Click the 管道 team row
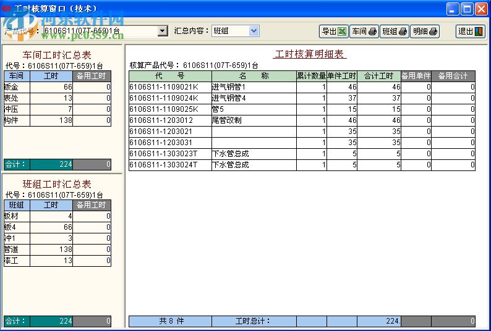491x331 pixels. tap(58, 249)
